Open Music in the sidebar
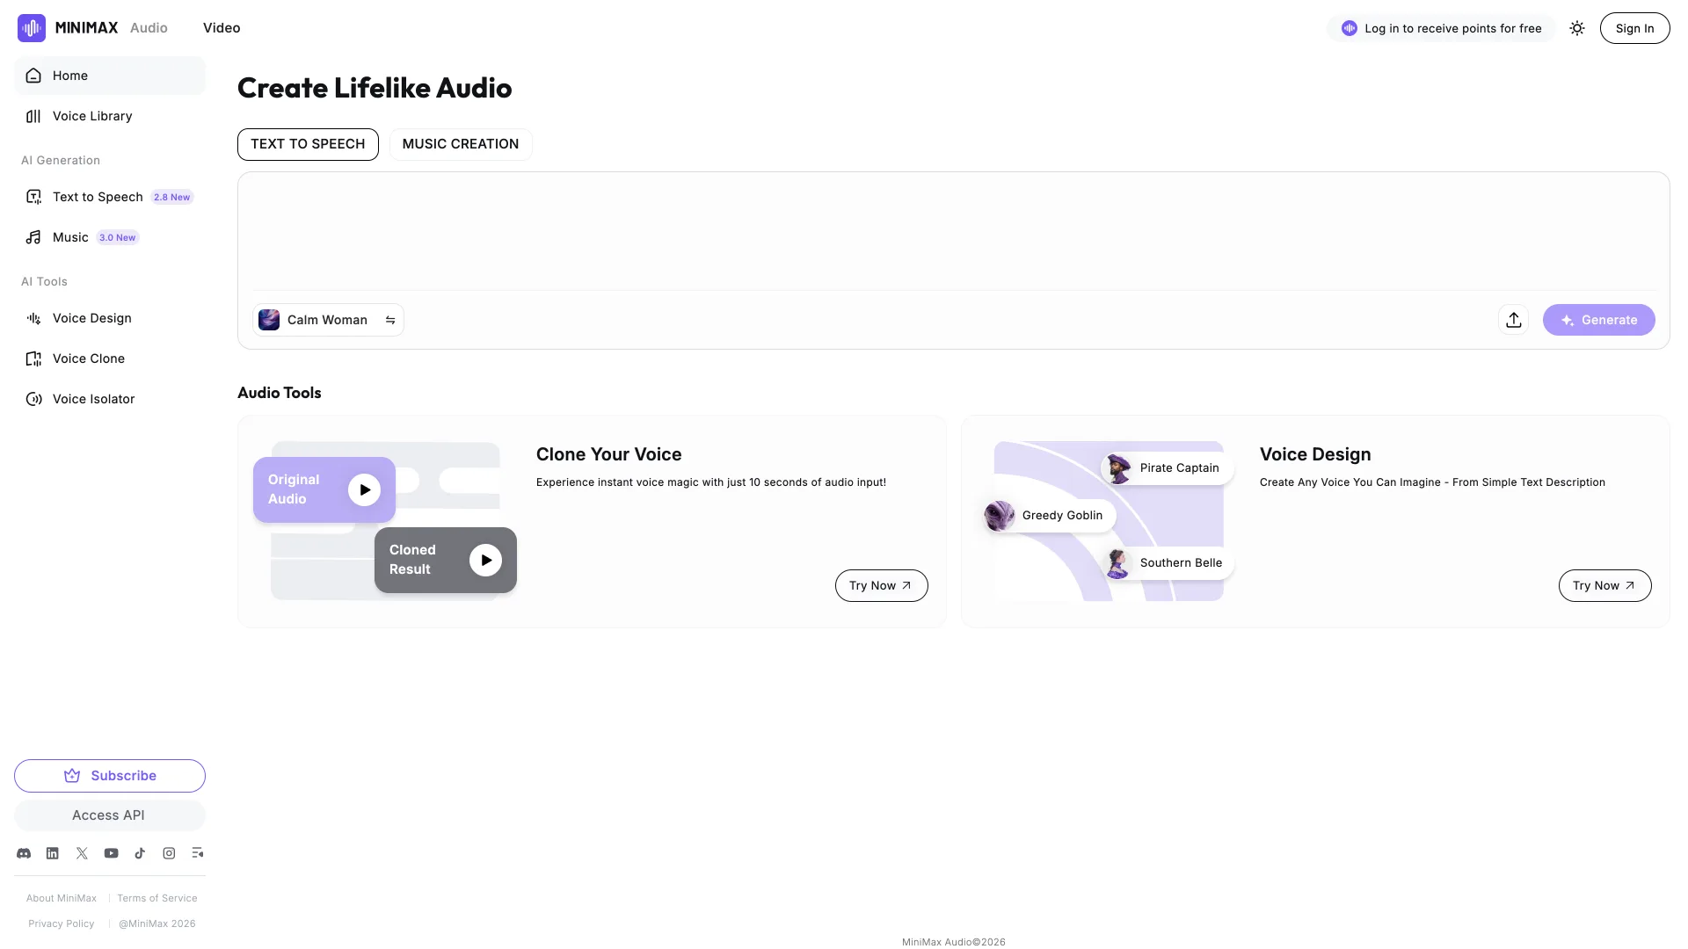 coord(110,237)
